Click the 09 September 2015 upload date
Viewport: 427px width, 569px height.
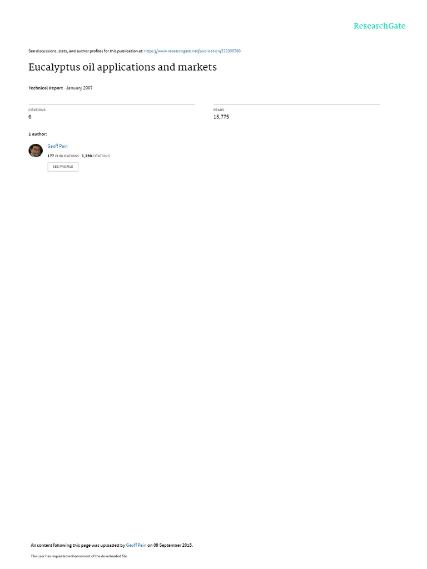pos(173,545)
